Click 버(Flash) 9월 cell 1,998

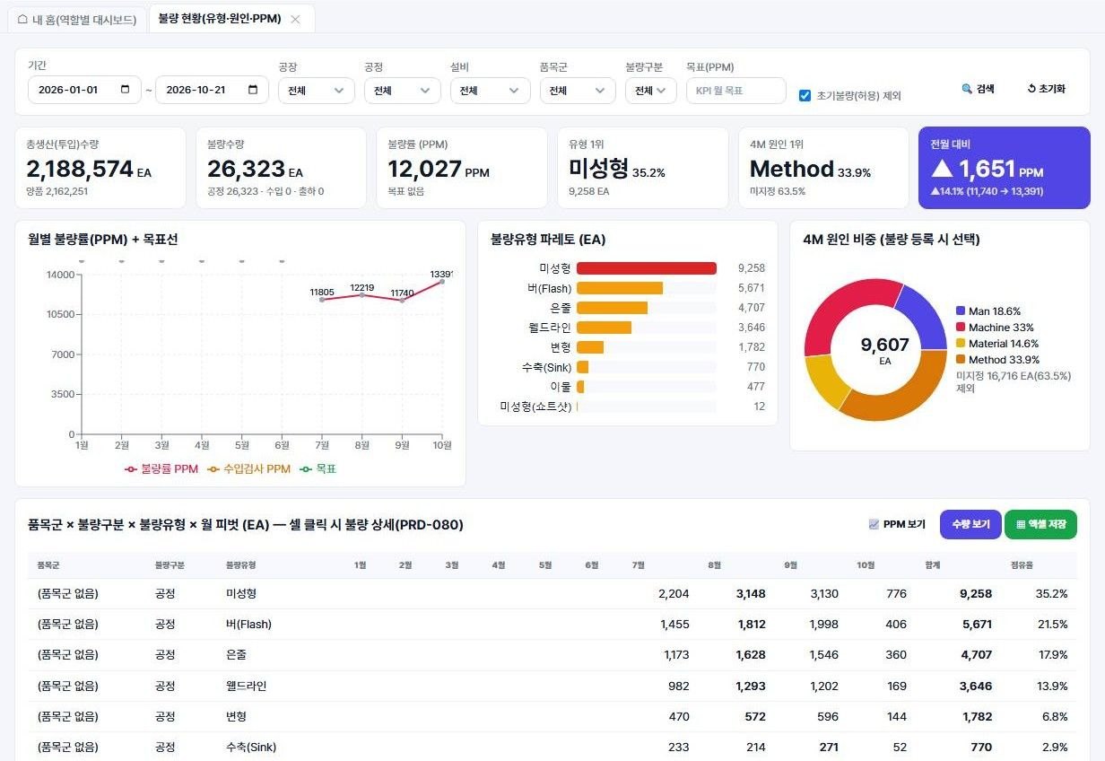[823, 624]
